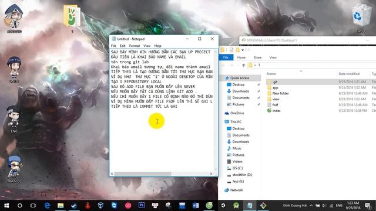376x211 pixels.
Task: Select This PC in navigation pane
Action: pyautogui.click(x=236, y=122)
